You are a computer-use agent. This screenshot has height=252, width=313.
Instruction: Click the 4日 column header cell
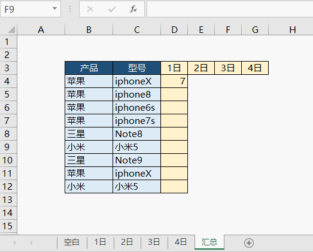coord(255,68)
